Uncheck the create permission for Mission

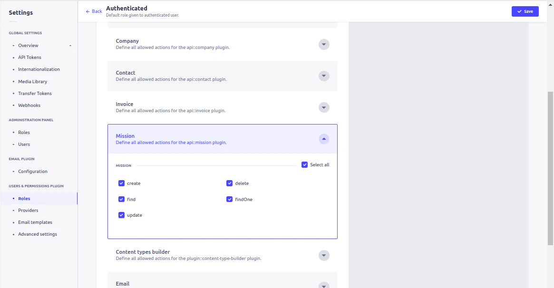point(122,183)
